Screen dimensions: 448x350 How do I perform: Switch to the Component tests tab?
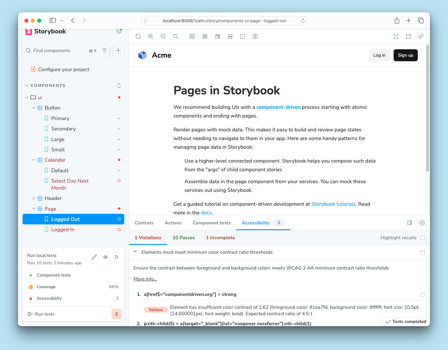click(211, 222)
